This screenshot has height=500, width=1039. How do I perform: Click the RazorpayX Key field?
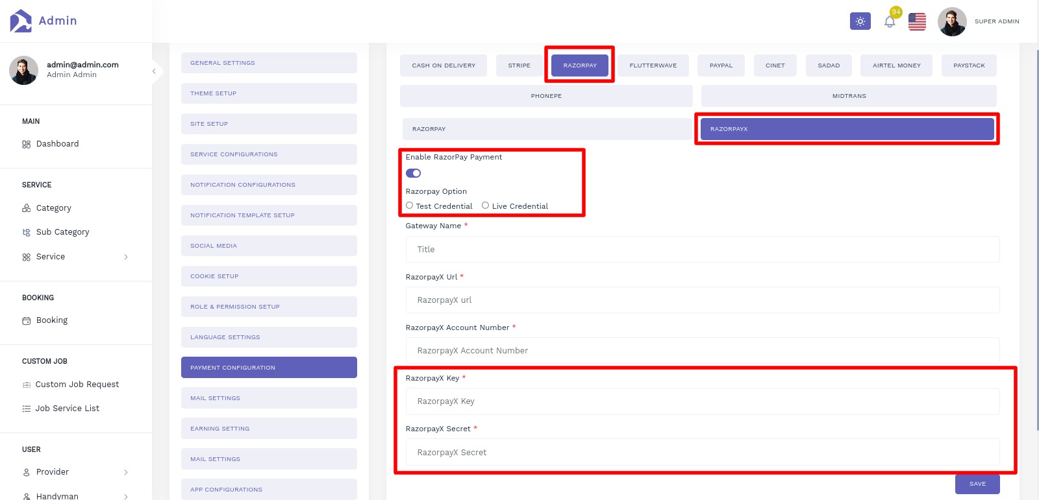(x=703, y=401)
